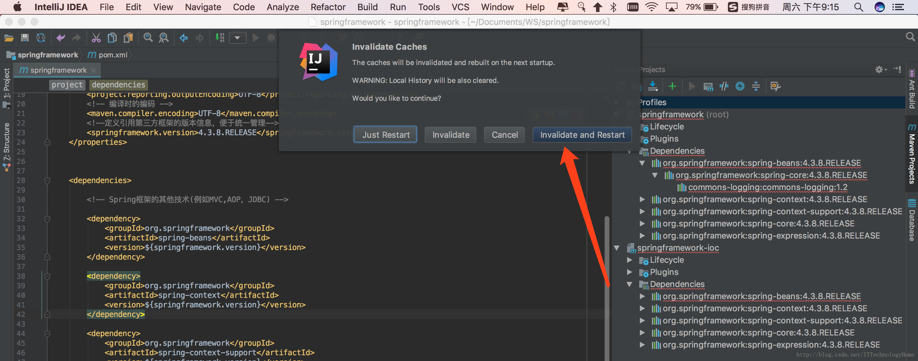Click the blue Back navigation arrow
Image resolution: width=918 pixels, height=361 pixels.
tap(183, 38)
